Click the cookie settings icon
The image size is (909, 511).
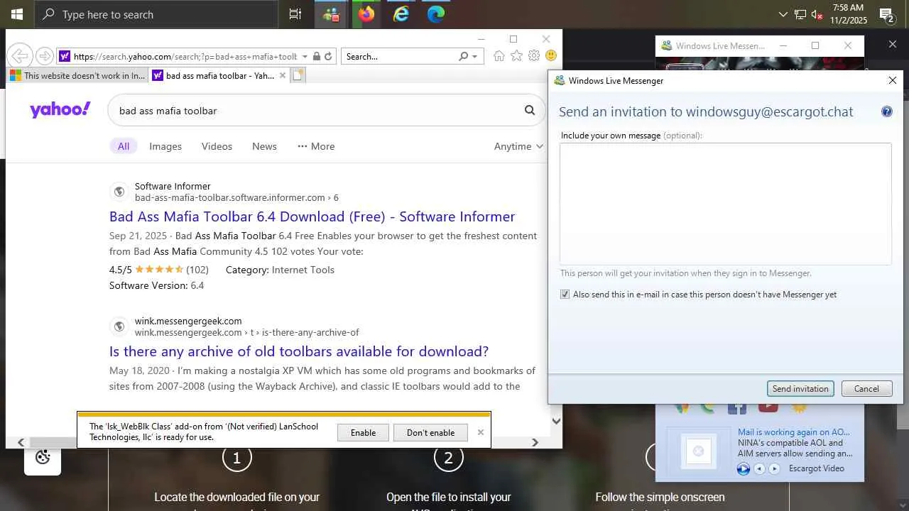pyautogui.click(x=43, y=458)
